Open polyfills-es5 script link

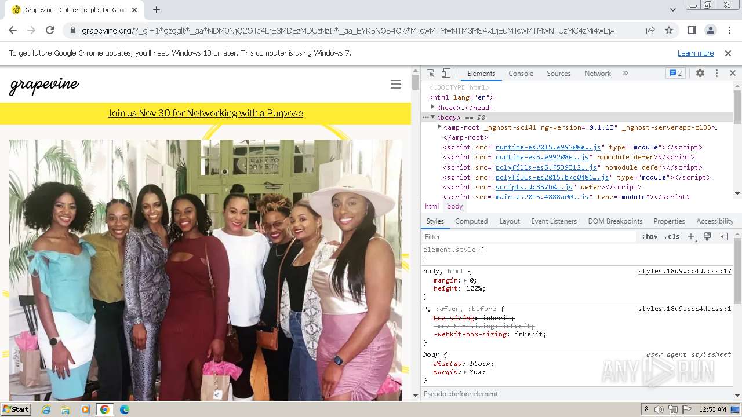(546, 167)
